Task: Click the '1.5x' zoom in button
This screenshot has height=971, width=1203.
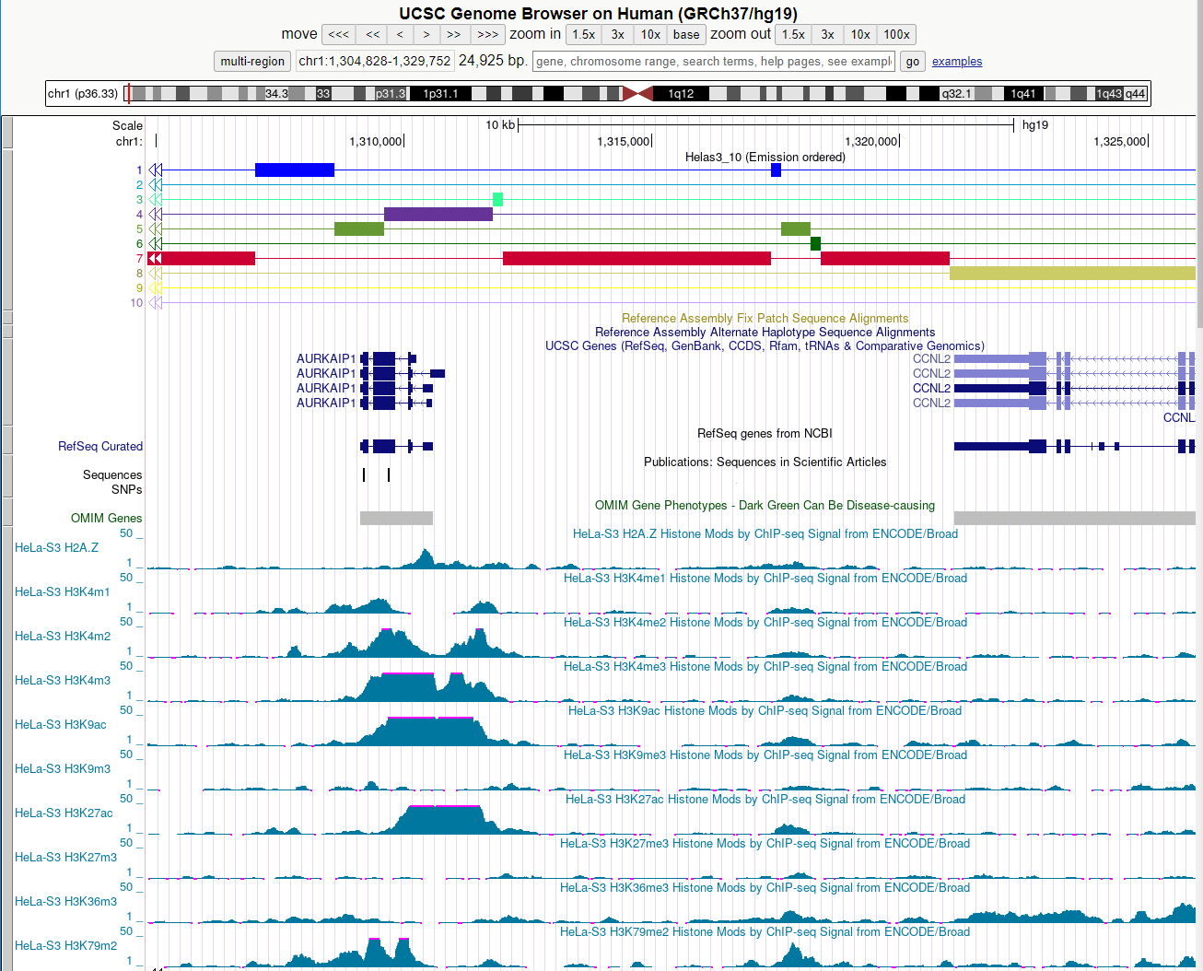Action: click(583, 34)
